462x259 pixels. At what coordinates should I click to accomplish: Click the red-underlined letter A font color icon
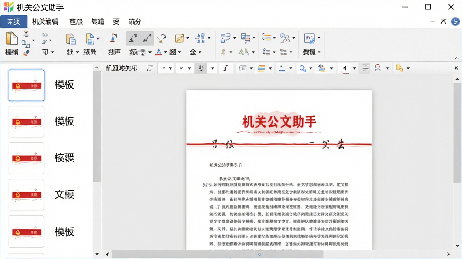(158, 52)
